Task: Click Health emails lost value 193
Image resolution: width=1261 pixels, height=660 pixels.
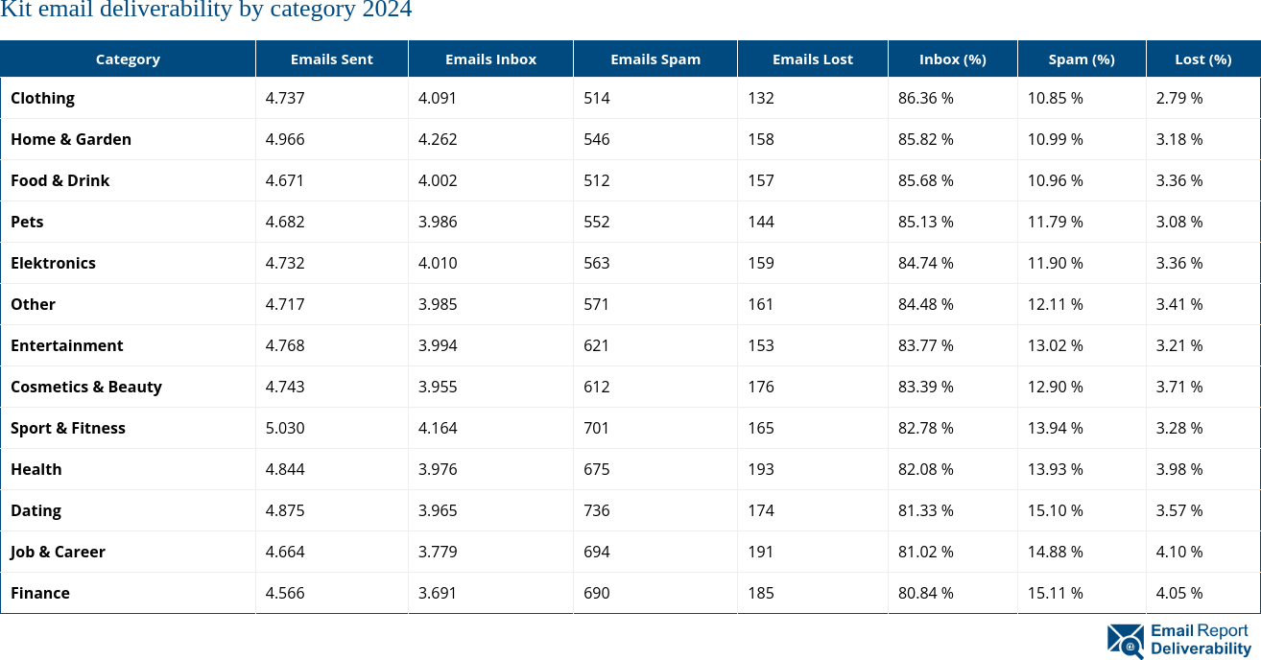Action: [761, 469]
